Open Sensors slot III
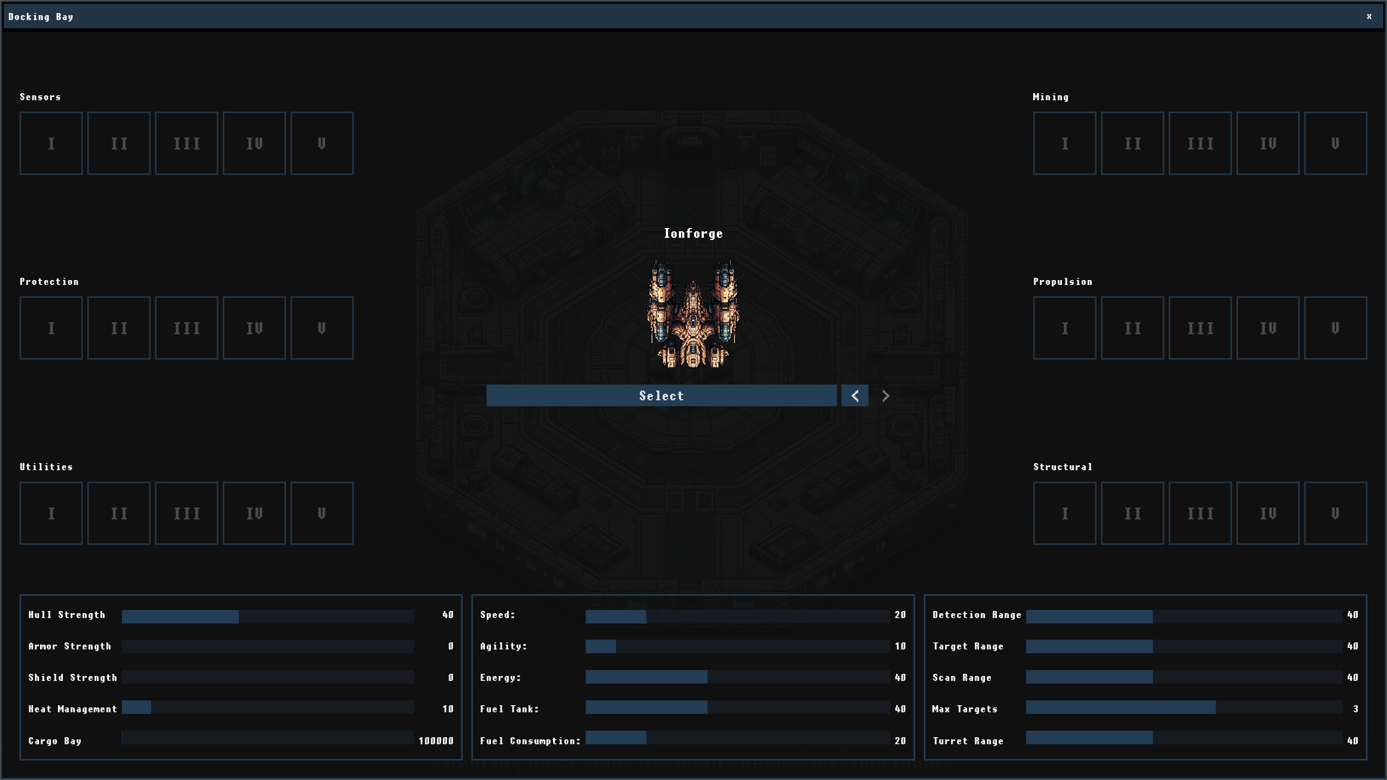This screenshot has width=1387, height=780. 186,143
